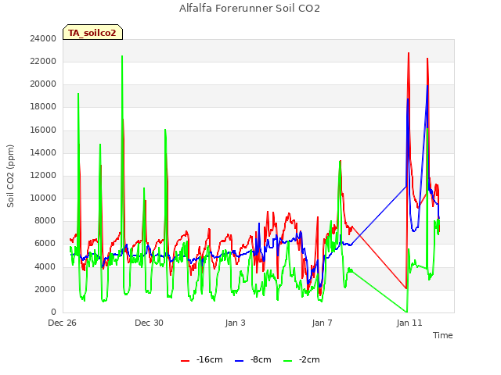
Task: Click the 16000 y-axis tick label
Action: pyautogui.click(x=43, y=130)
